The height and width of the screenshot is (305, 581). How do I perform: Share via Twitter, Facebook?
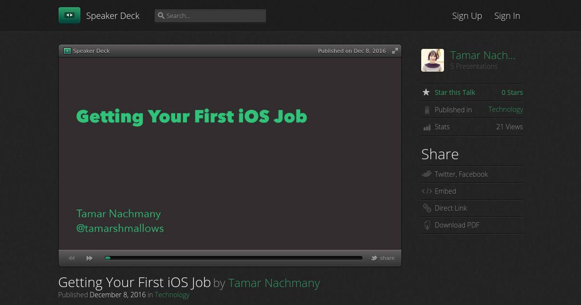[461, 174]
